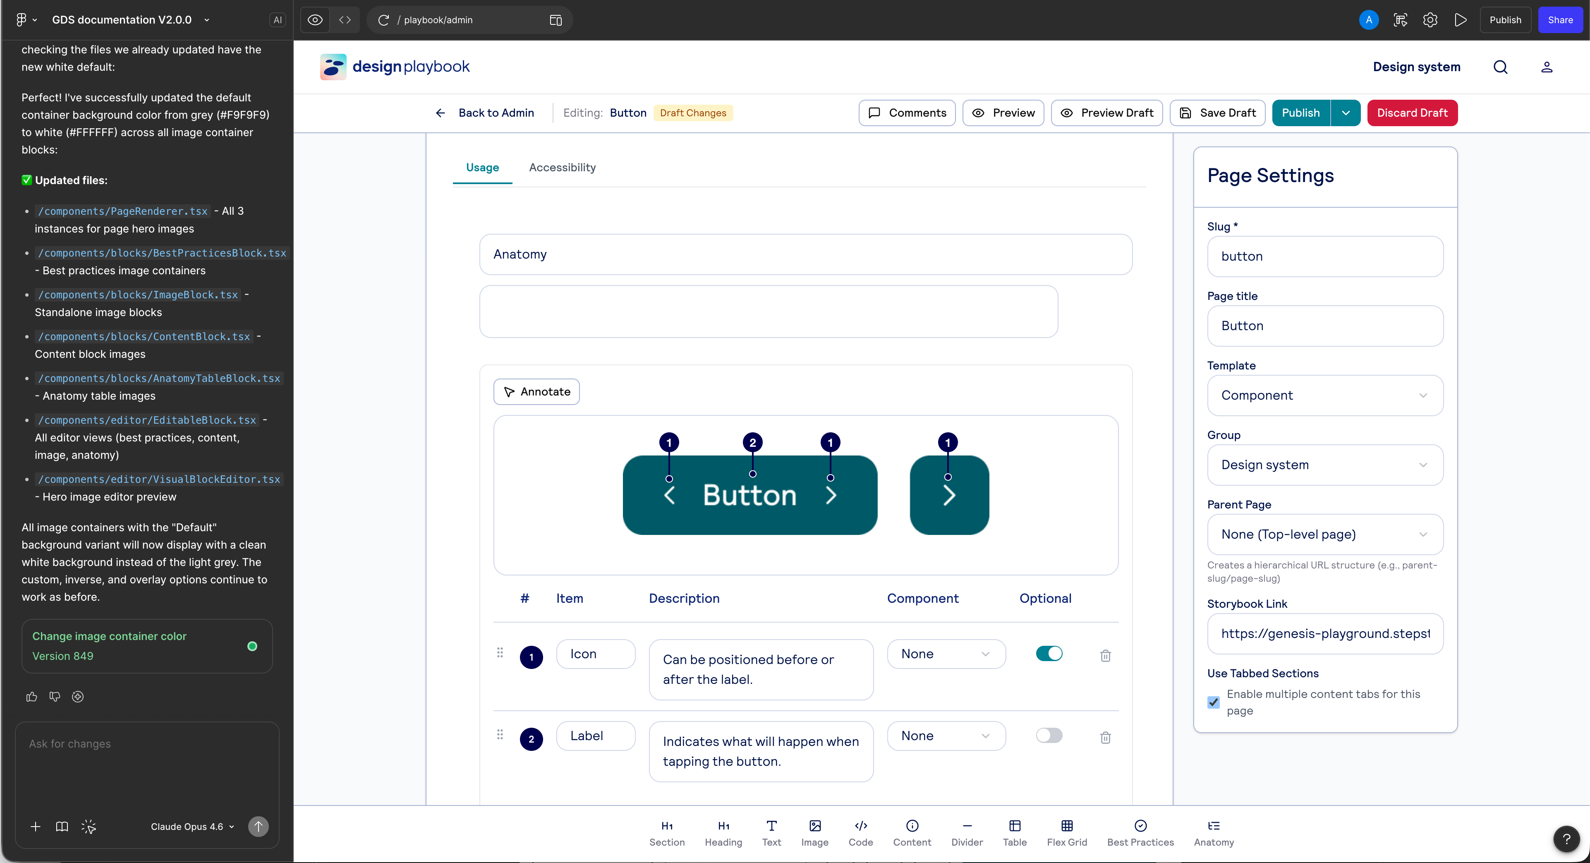Insert a Code block
This screenshot has height=863, width=1590.
(860, 833)
